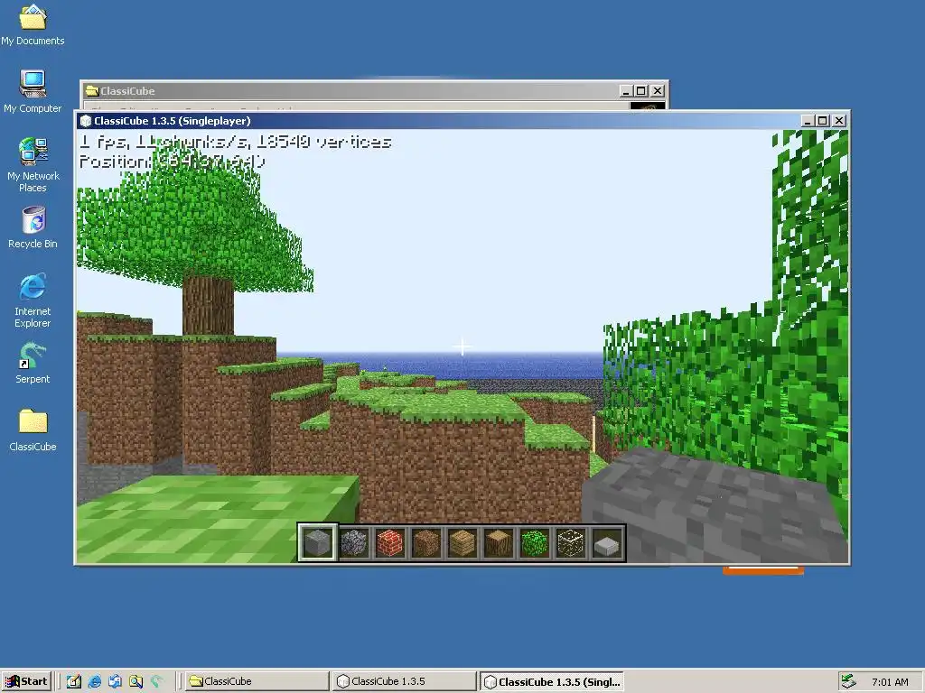The height and width of the screenshot is (693, 925).
Task: Select the Recycle Bin desktop icon
Action: point(33,227)
